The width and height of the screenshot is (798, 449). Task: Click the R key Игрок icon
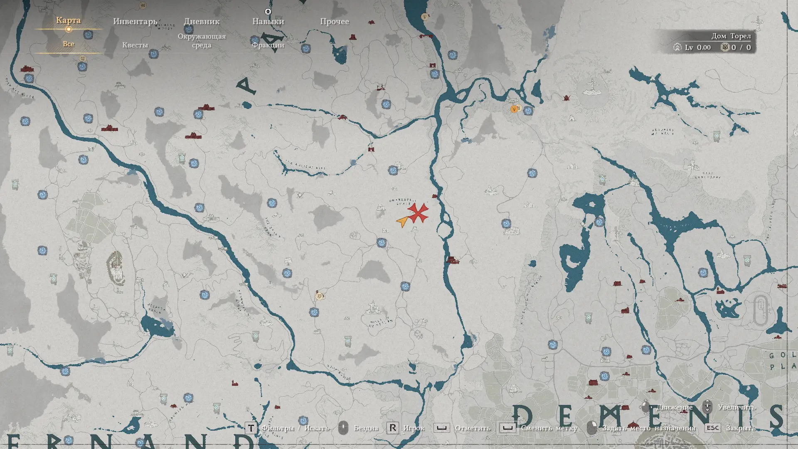click(x=392, y=428)
